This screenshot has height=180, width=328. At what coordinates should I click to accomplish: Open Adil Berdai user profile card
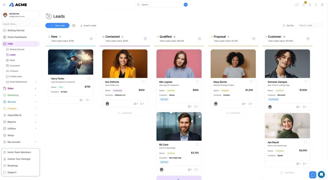point(20,15)
